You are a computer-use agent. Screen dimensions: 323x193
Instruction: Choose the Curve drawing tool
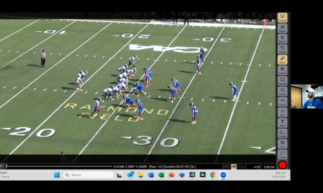click(282, 102)
